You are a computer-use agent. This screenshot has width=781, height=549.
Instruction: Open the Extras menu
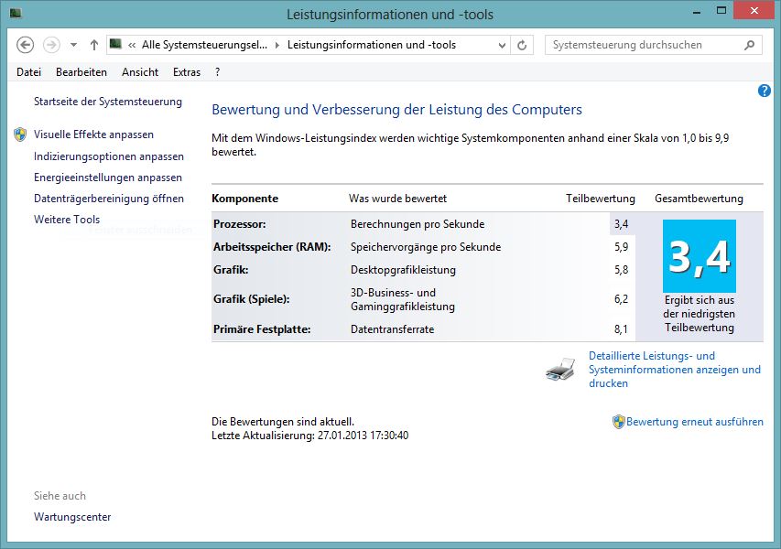[x=187, y=72]
